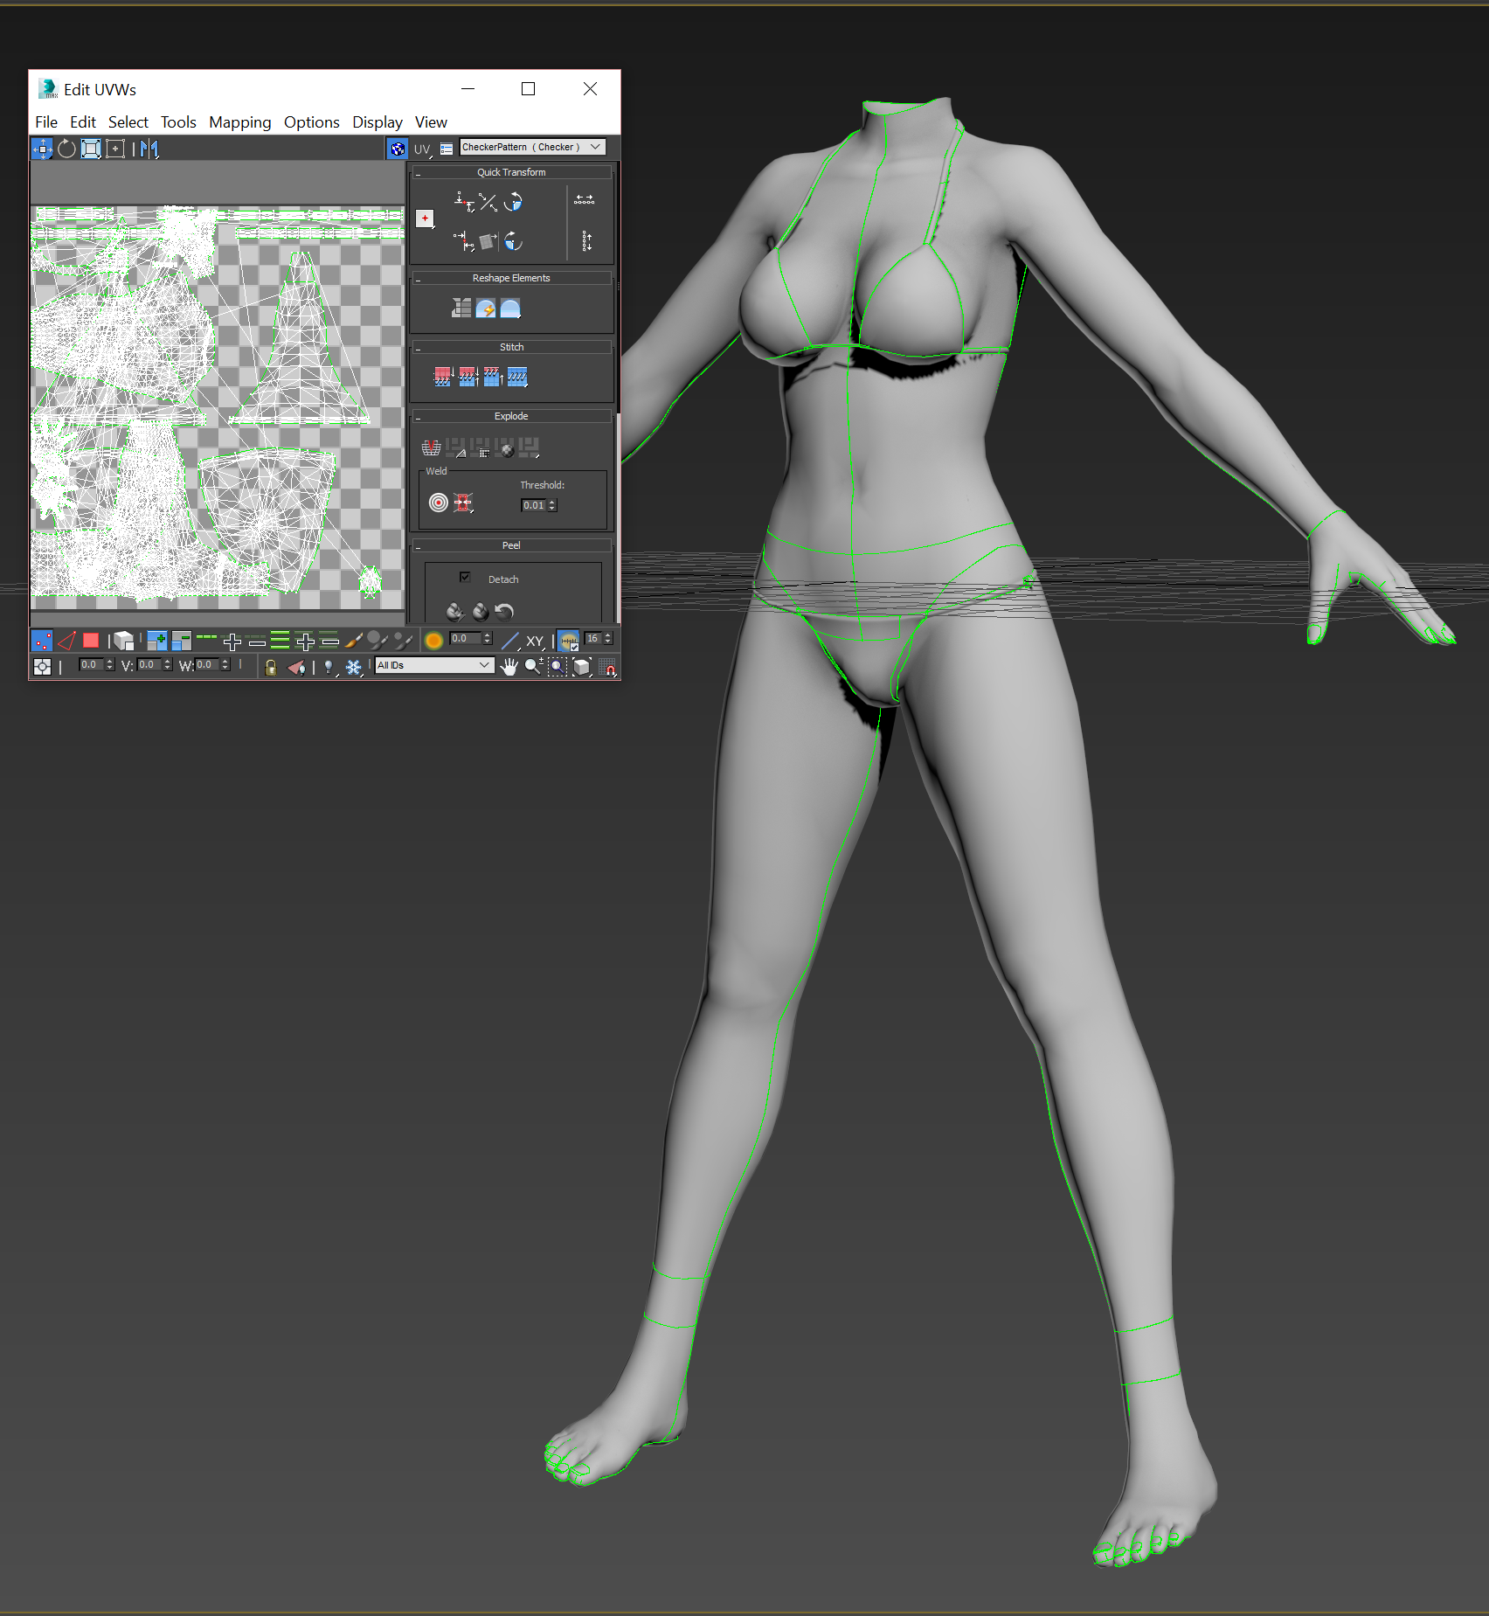
Task: Click the Weld Threshold value field
Action: [x=533, y=505]
